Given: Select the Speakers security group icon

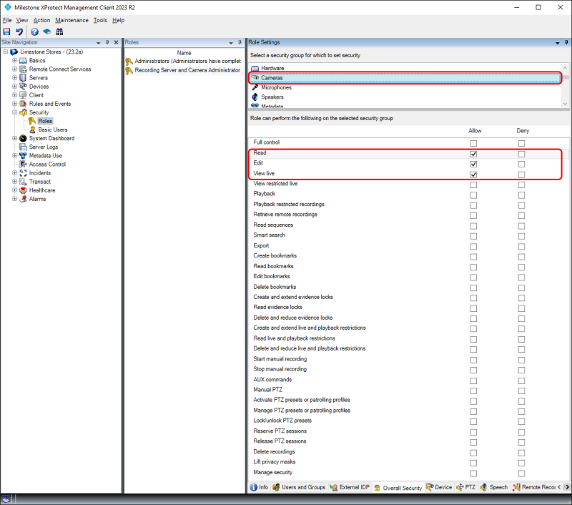Looking at the screenshot, I should point(256,97).
